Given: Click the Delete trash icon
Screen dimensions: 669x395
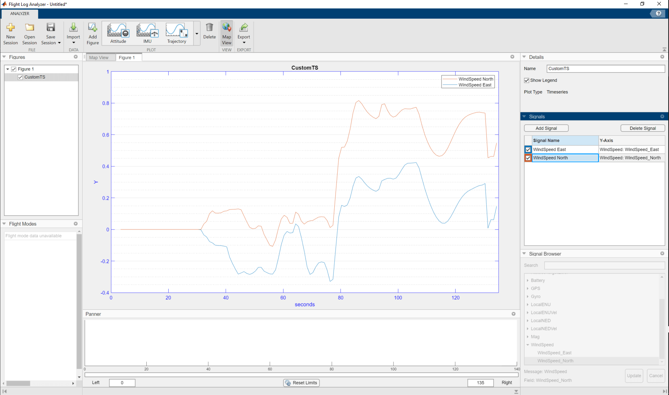Looking at the screenshot, I should 210,27.
